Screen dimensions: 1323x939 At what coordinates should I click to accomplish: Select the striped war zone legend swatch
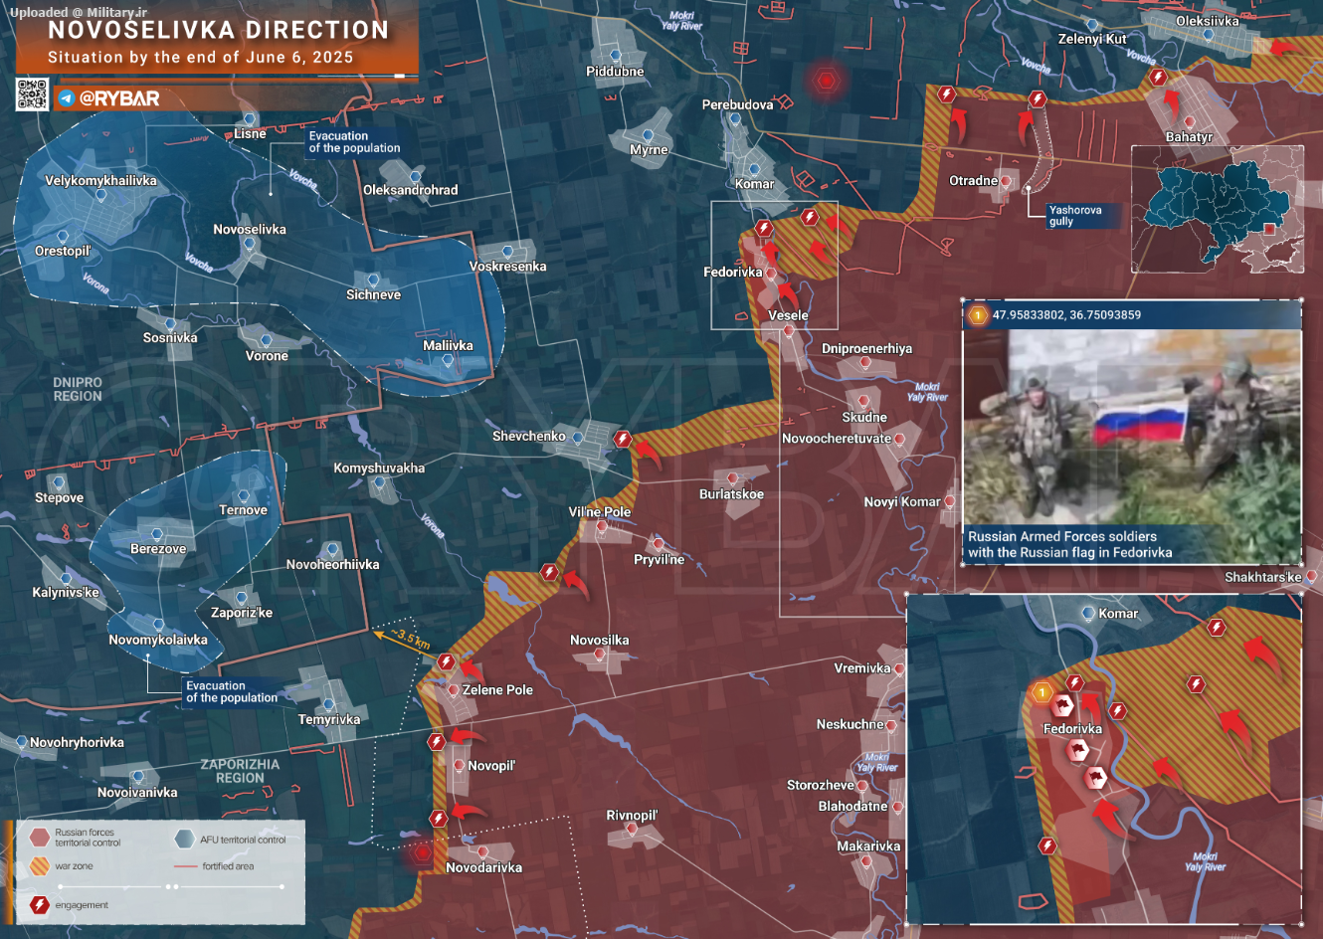coord(39,866)
